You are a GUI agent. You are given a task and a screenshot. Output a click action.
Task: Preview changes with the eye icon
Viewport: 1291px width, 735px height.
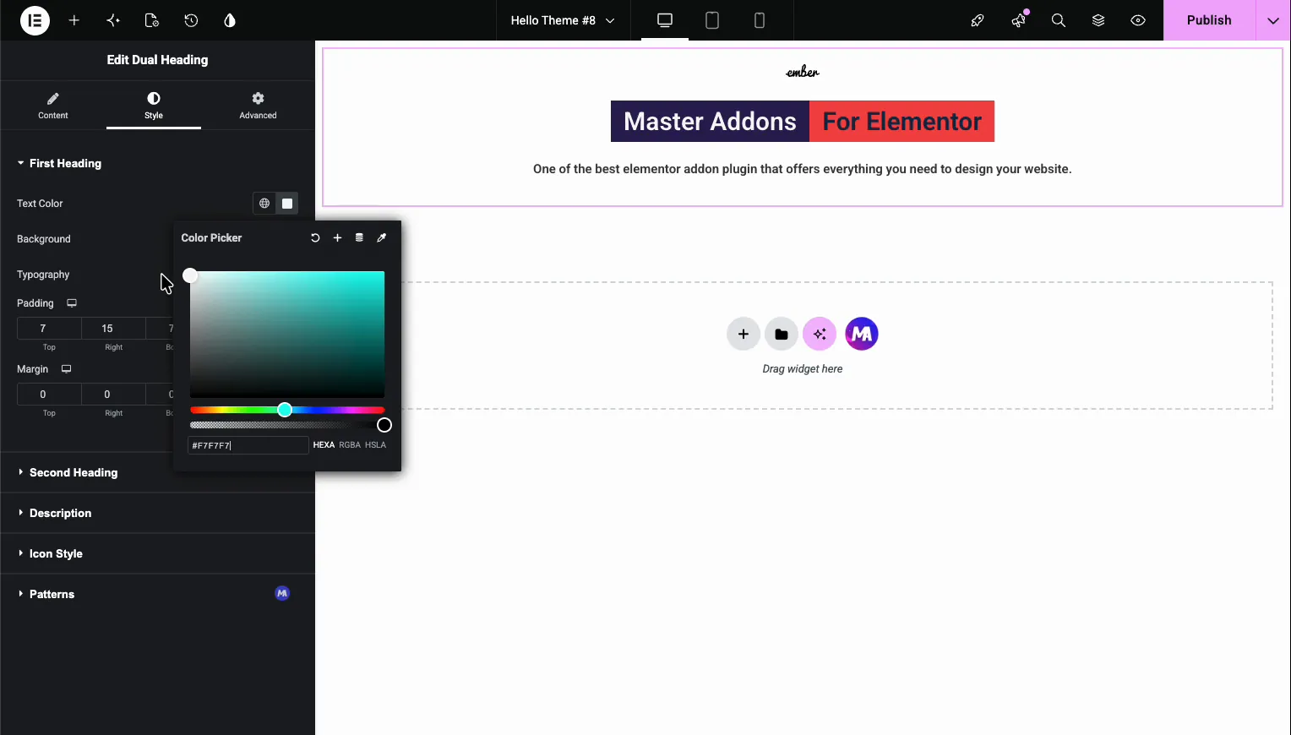point(1138,20)
